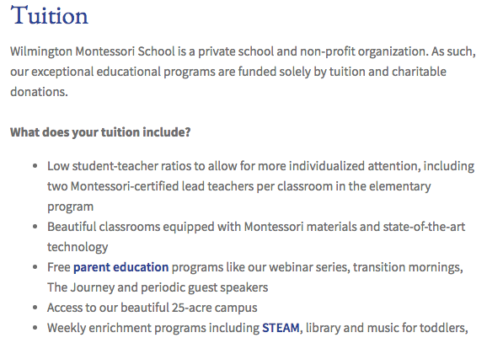Image resolution: width=487 pixels, height=338 pixels.
Task: Click 'The Journey and periodic guest speakers'
Action: 158,287
